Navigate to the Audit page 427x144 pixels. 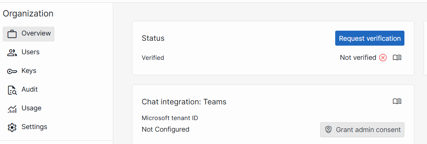pyautogui.click(x=30, y=89)
